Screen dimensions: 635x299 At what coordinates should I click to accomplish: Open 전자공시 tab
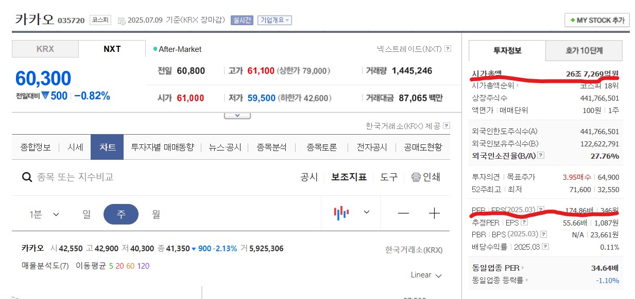[371, 147]
